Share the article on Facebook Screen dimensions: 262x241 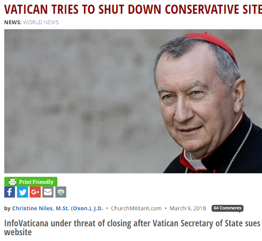pyautogui.click(x=9, y=192)
